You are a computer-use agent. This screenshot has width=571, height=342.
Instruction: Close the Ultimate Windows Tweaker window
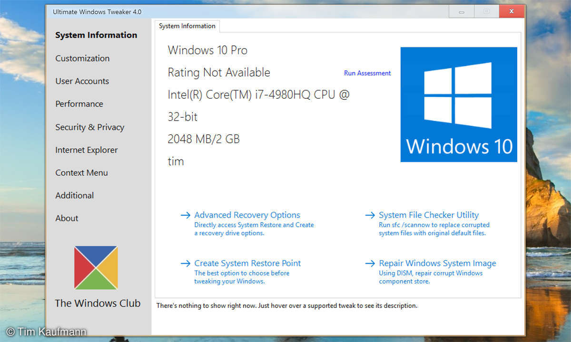[x=512, y=11]
